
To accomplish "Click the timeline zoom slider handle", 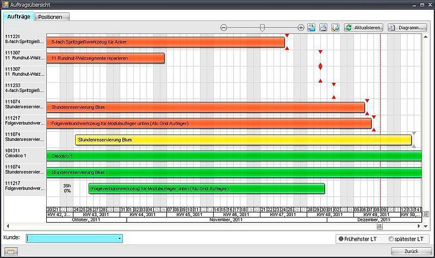I will (262, 28).
